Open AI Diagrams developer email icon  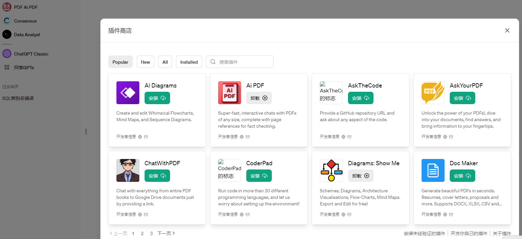tap(146, 137)
